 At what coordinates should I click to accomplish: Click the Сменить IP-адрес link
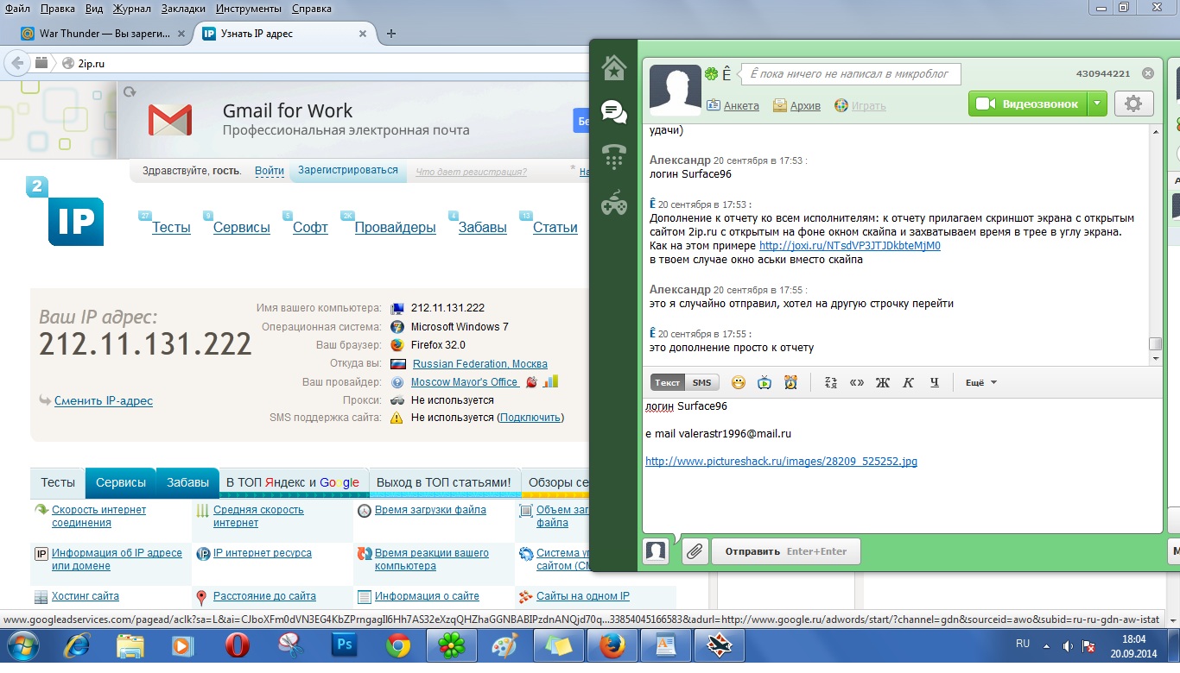tap(104, 400)
